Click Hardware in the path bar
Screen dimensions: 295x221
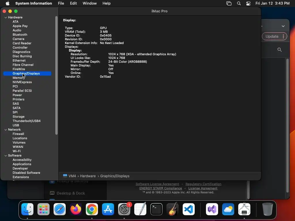88,176
